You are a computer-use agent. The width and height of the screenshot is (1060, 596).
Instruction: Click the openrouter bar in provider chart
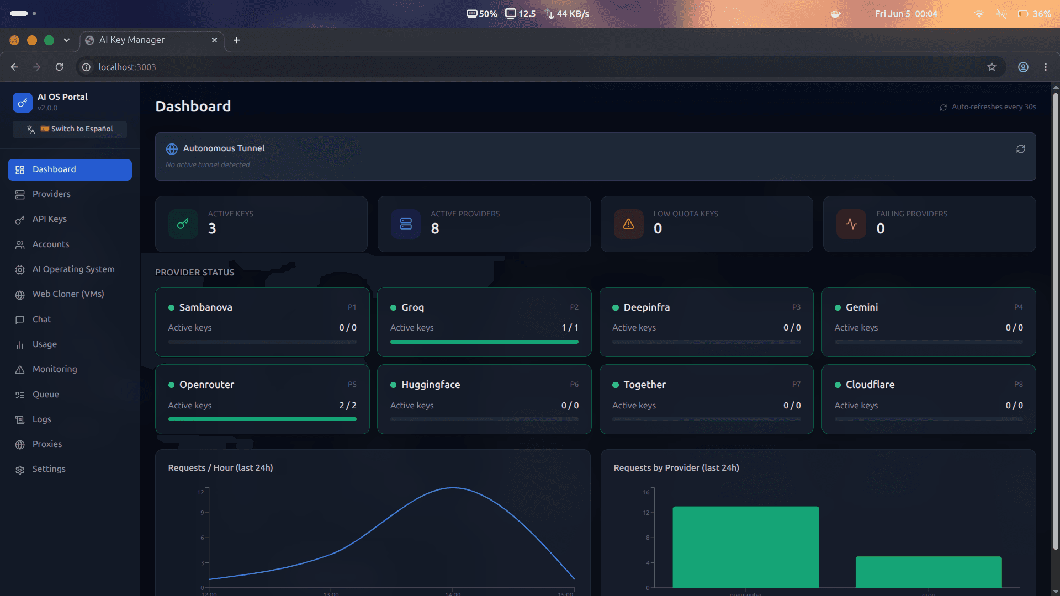pyautogui.click(x=746, y=547)
